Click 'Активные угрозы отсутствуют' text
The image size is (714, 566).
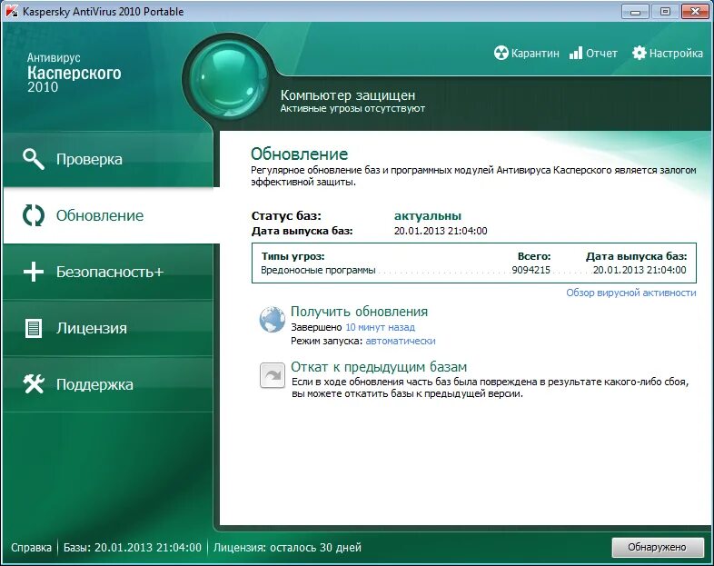click(x=352, y=108)
